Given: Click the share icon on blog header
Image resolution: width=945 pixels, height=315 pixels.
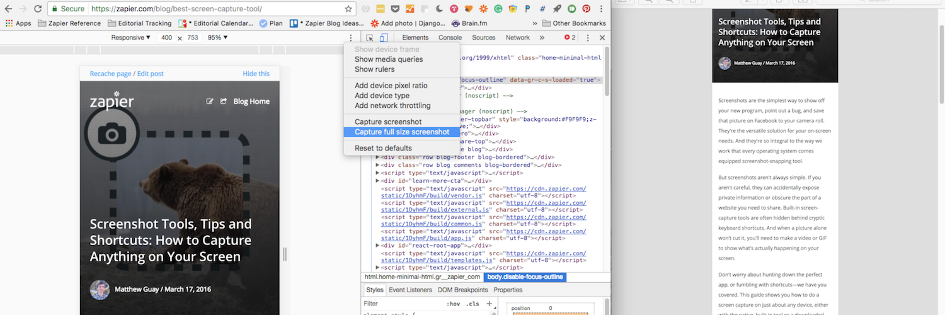Looking at the screenshot, I should coord(223,101).
